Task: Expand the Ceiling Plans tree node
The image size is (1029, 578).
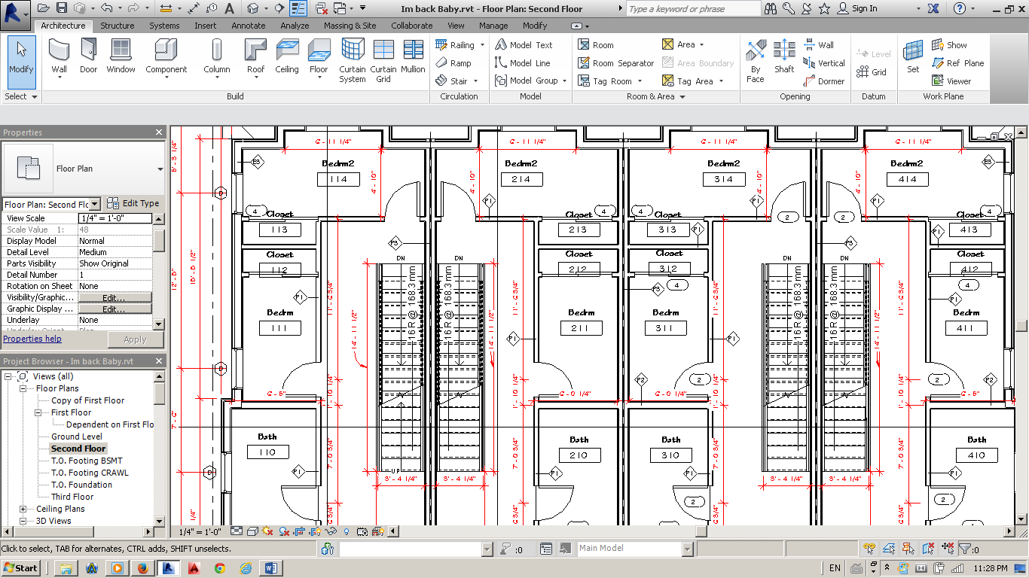Action: pos(23,509)
